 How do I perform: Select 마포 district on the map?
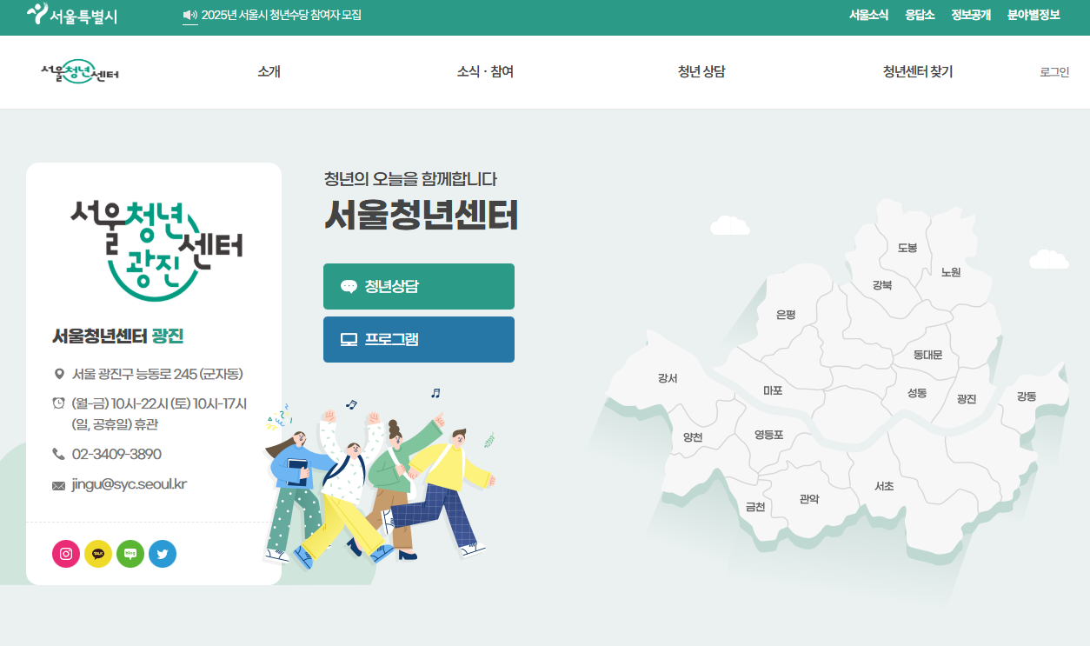coord(773,391)
